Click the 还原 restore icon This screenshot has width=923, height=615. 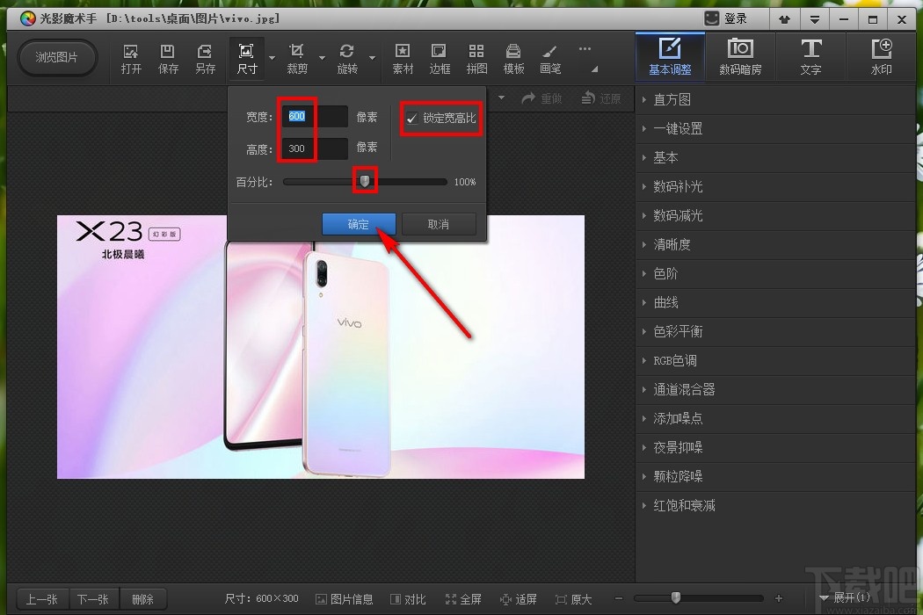coord(601,98)
